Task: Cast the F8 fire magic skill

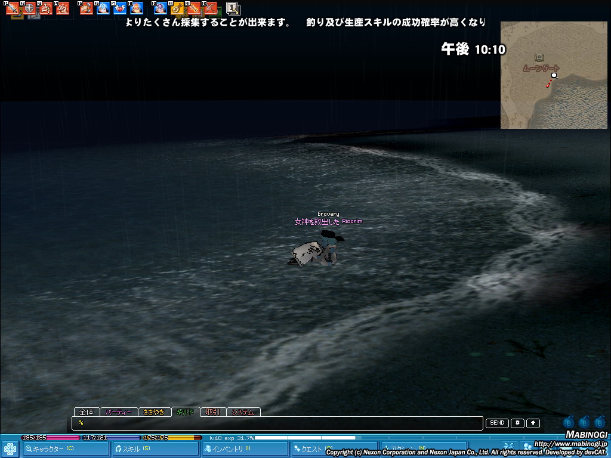Action: click(137, 8)
